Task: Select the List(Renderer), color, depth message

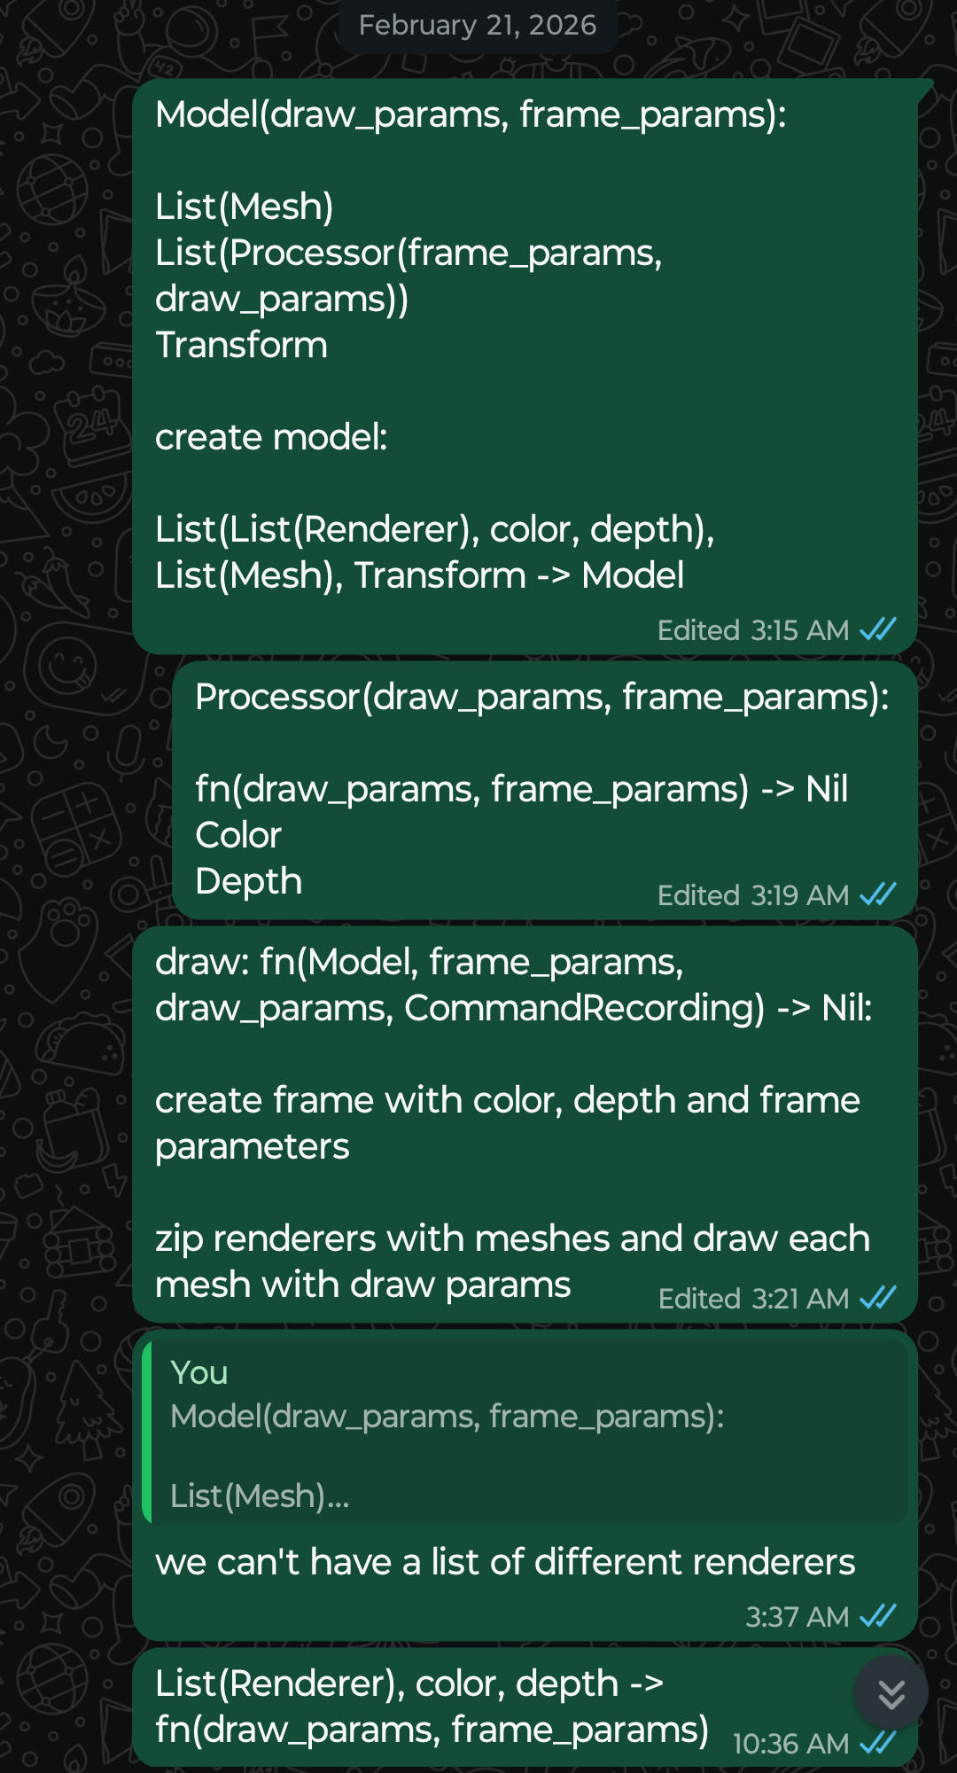Action: tap(525, 1707)
